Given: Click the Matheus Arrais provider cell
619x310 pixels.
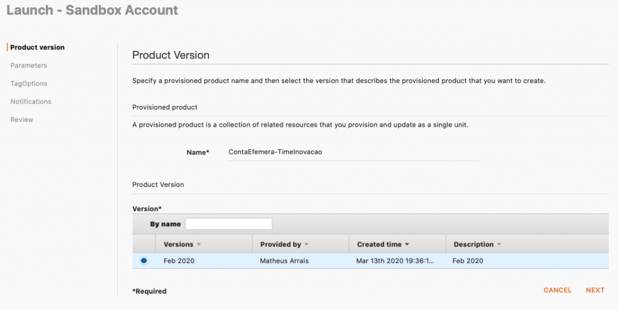Looking at the screenshot, I should click(x=283, y=261).
